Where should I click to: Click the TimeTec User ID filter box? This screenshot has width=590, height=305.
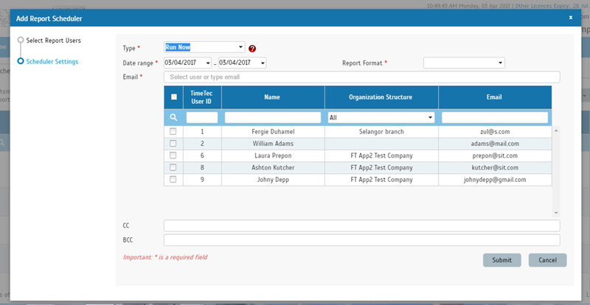tap(202, 118)
